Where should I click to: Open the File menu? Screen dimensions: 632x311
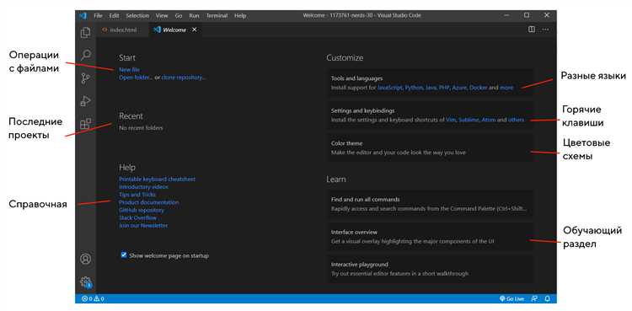(98, 16)
